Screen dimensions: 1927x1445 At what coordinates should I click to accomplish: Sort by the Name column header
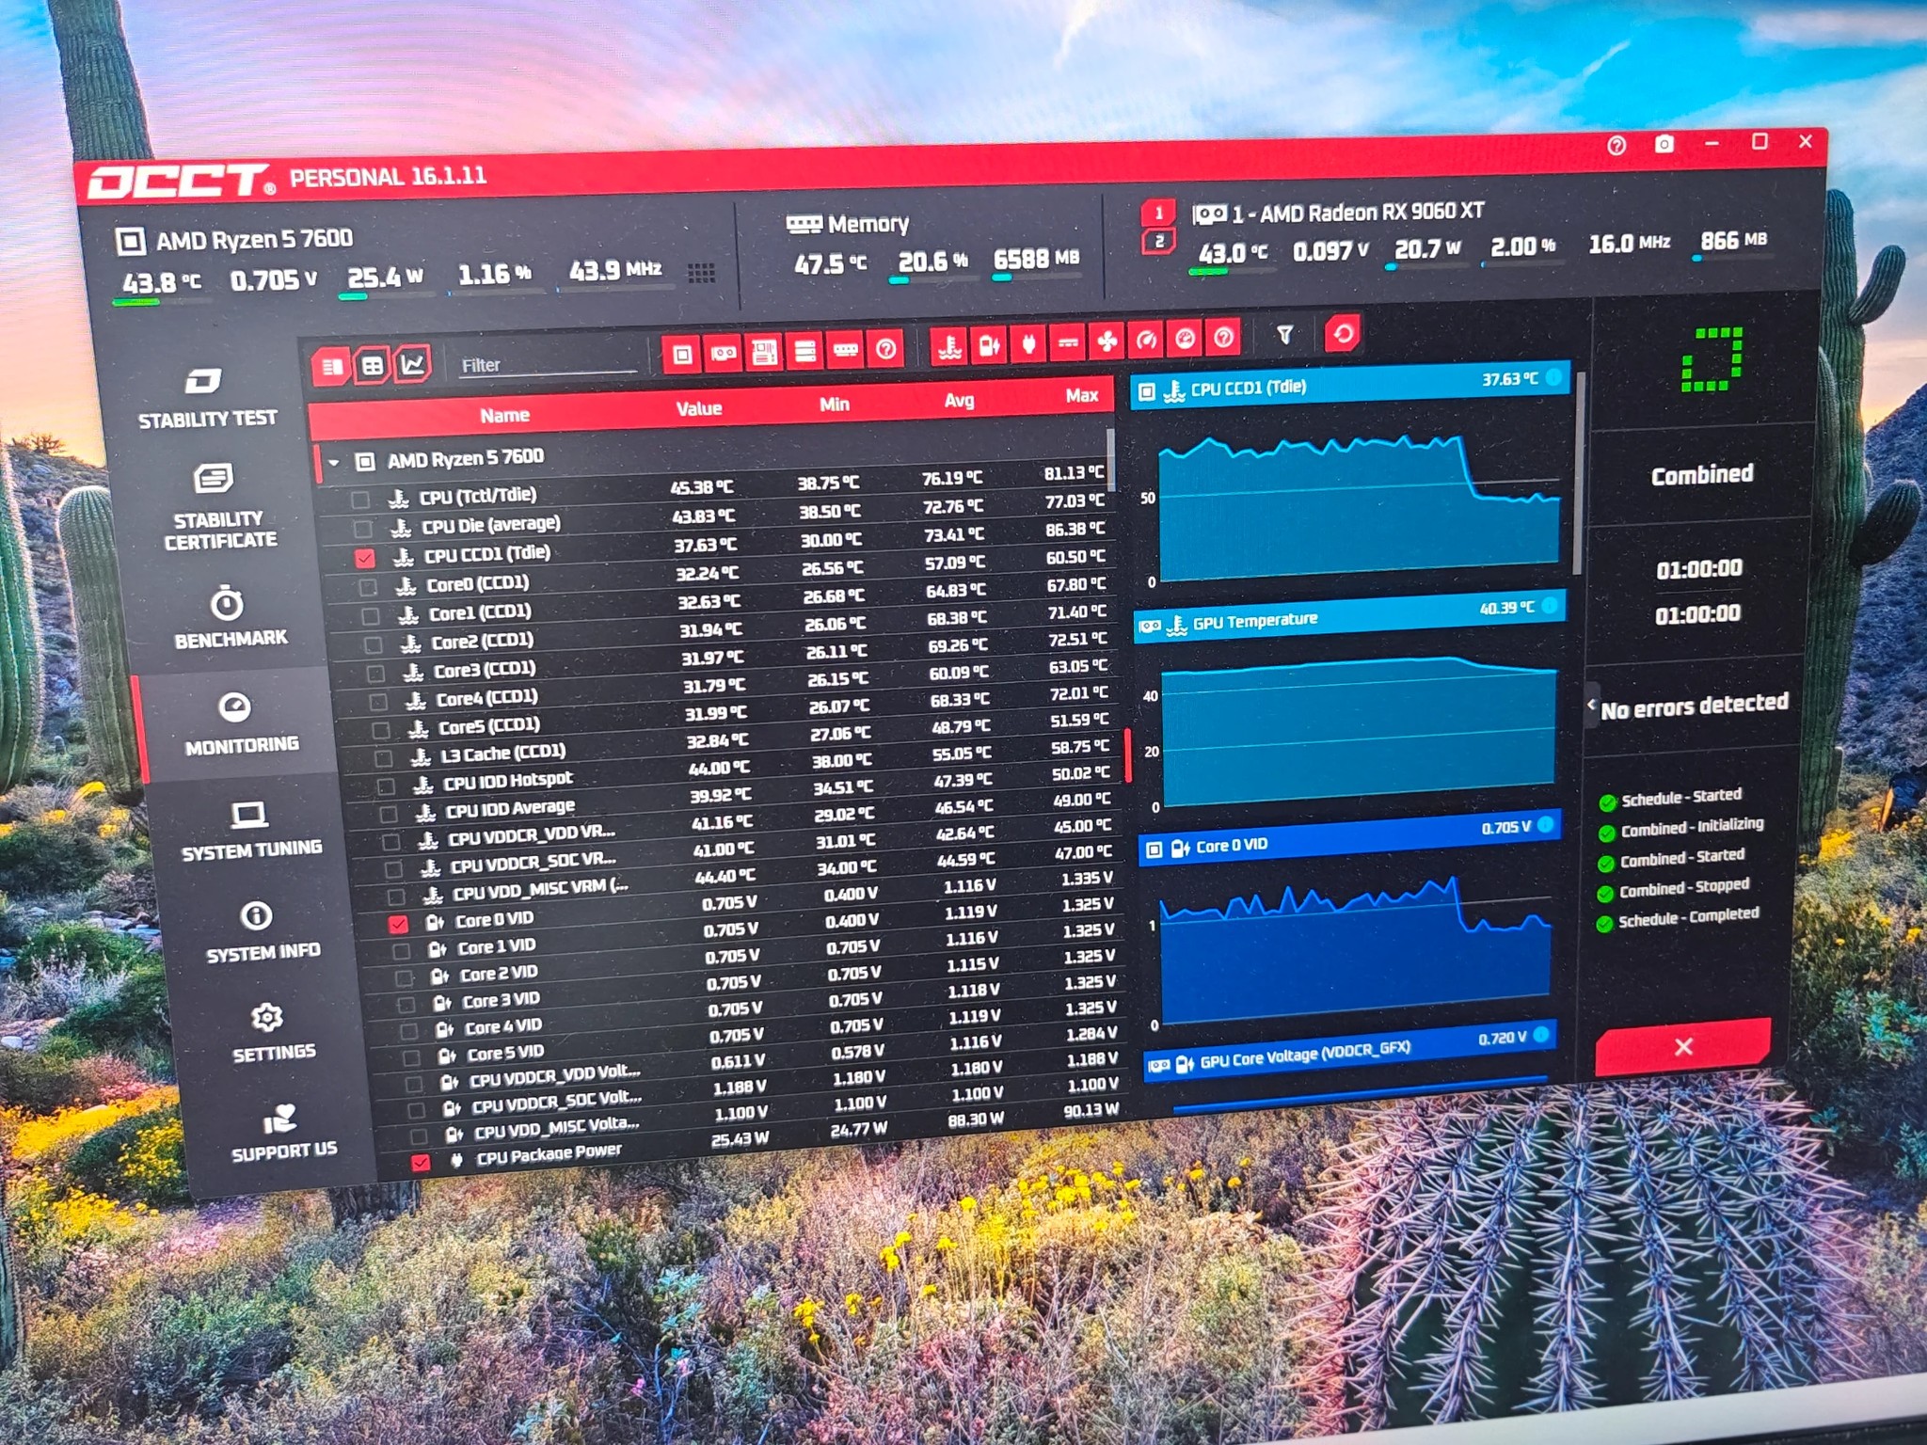[504, 415]
